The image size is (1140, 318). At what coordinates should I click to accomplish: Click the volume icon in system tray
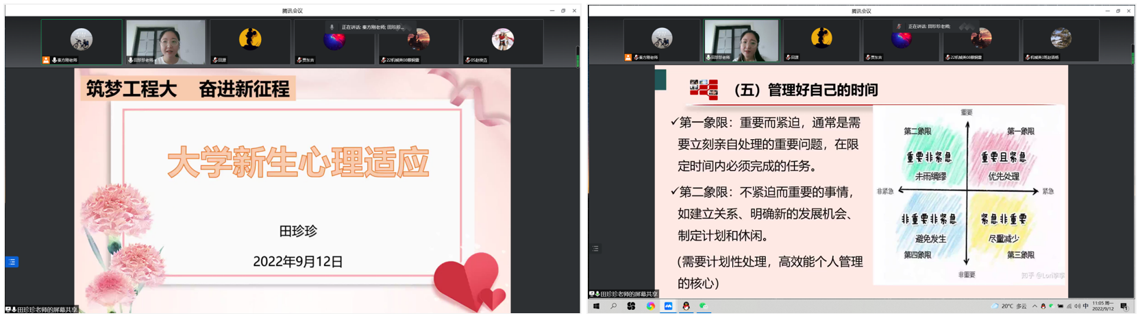click(x=1077, y=306)
